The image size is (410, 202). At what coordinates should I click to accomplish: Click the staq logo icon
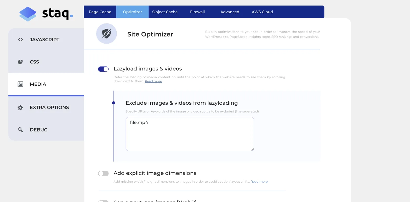point(28,14)
